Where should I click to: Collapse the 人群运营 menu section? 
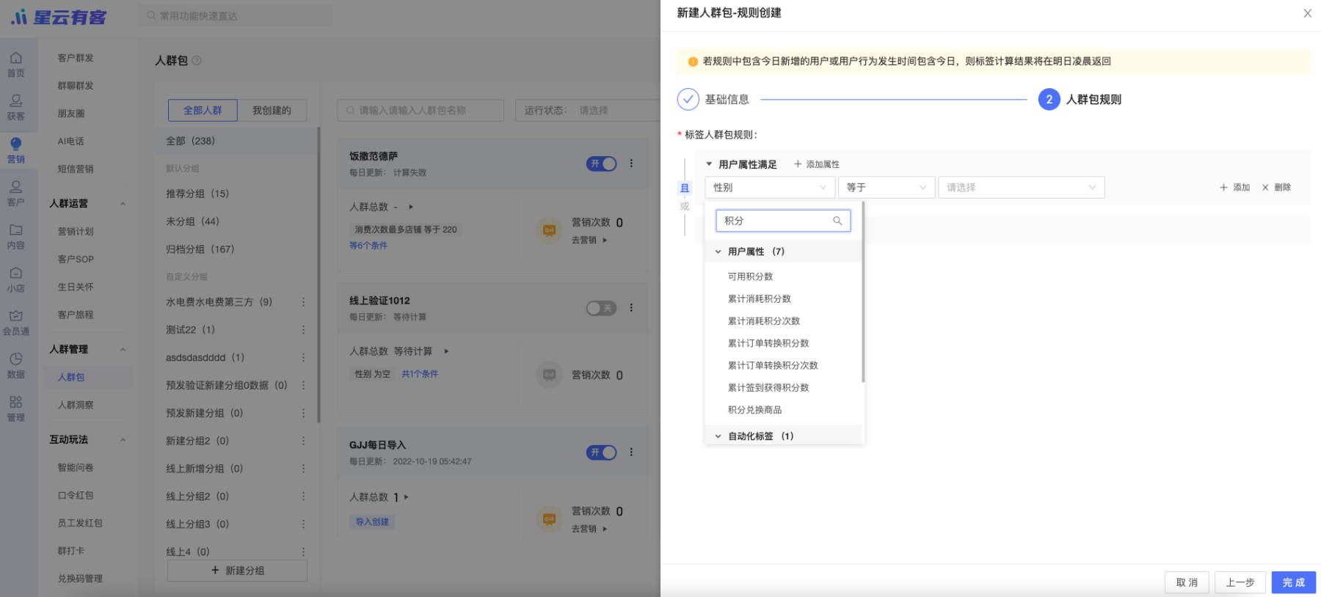point(123,204)
